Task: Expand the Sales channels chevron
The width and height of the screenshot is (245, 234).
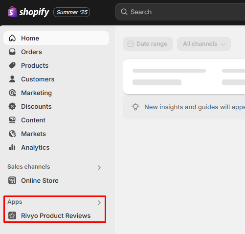Action: [99, 168]
